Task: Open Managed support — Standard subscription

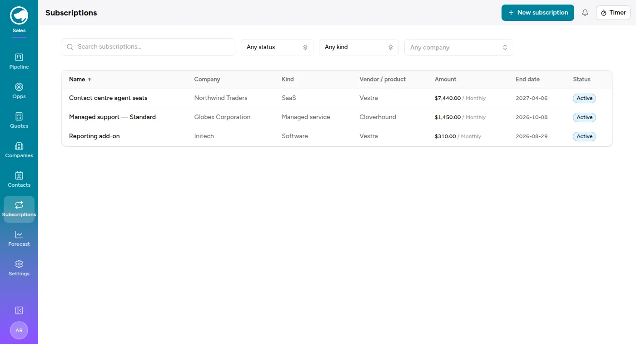Action: click(x=112, y=117)
